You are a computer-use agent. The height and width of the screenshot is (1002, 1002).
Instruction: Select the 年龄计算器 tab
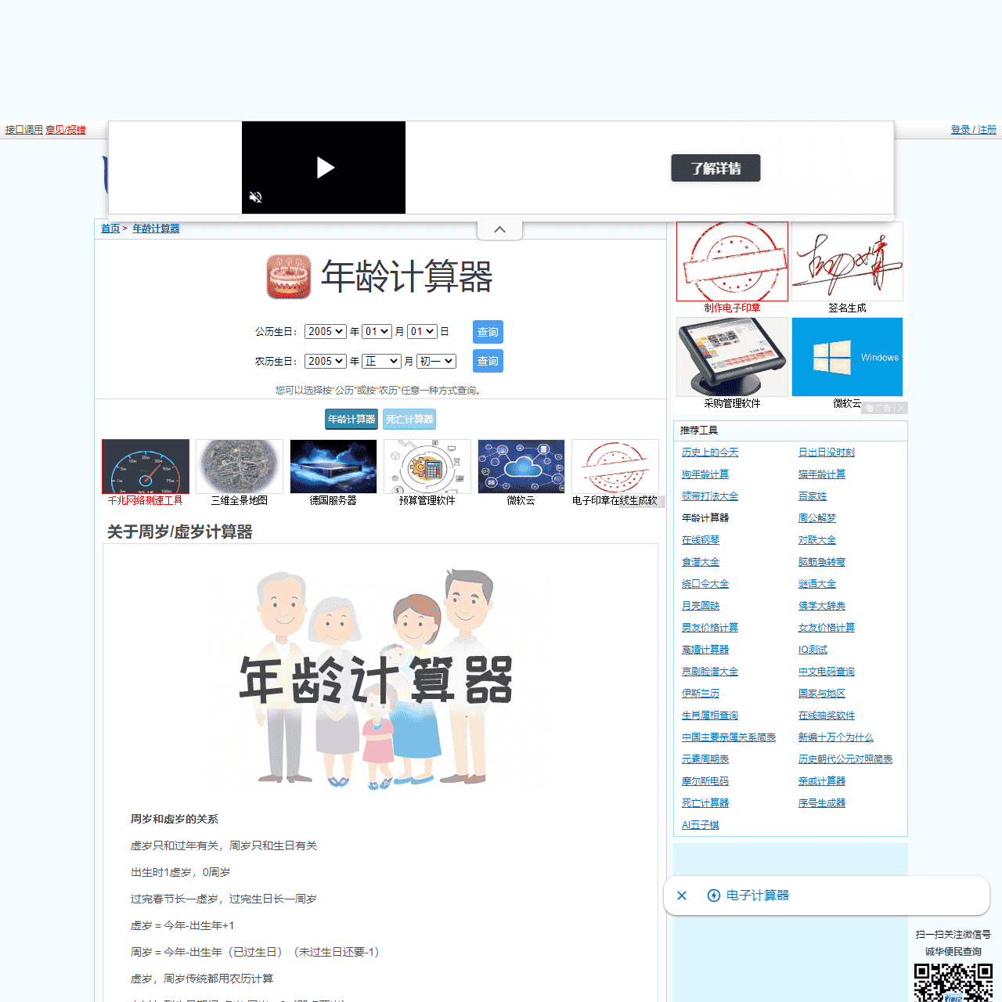351,420
